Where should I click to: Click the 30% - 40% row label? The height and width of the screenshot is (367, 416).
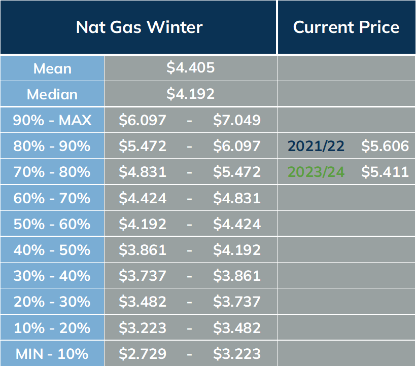click(52, 276)
